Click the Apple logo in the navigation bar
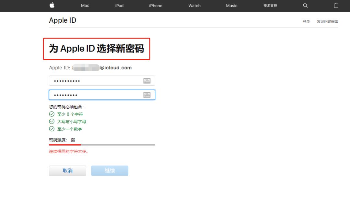The height and width of the screenshot is (214, 350). 52,6
